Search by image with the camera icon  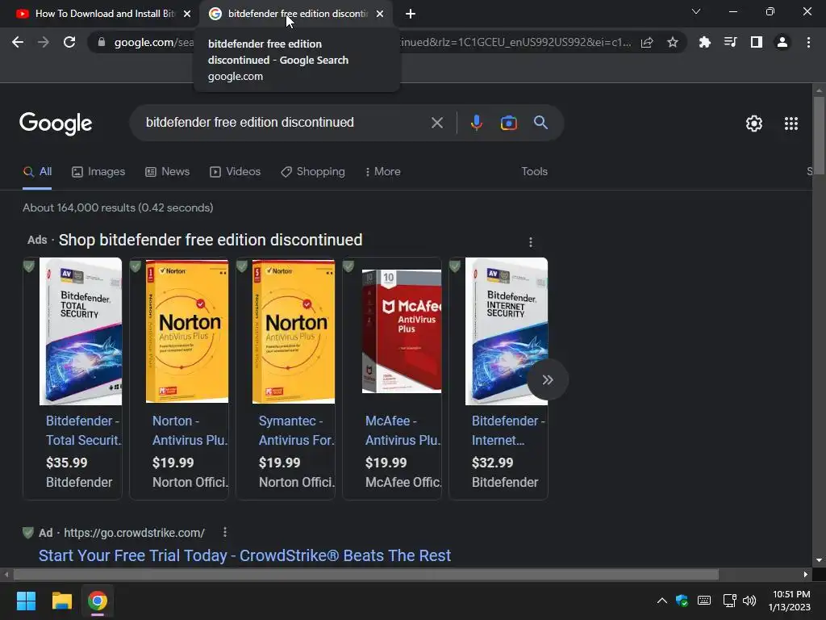[x=508, y=123]
